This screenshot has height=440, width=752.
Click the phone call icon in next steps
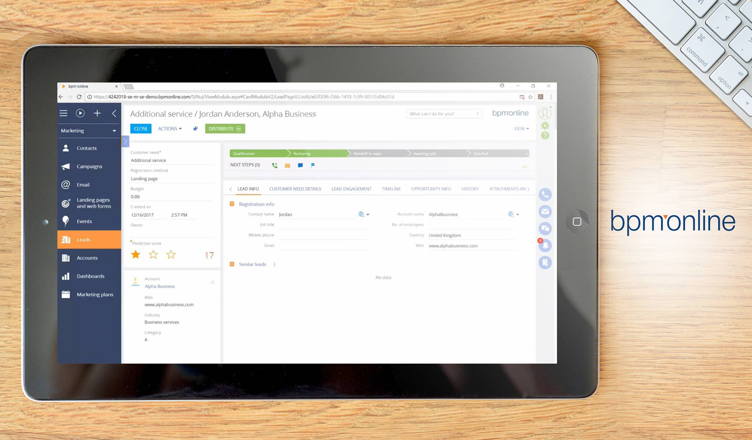point(275,165)
